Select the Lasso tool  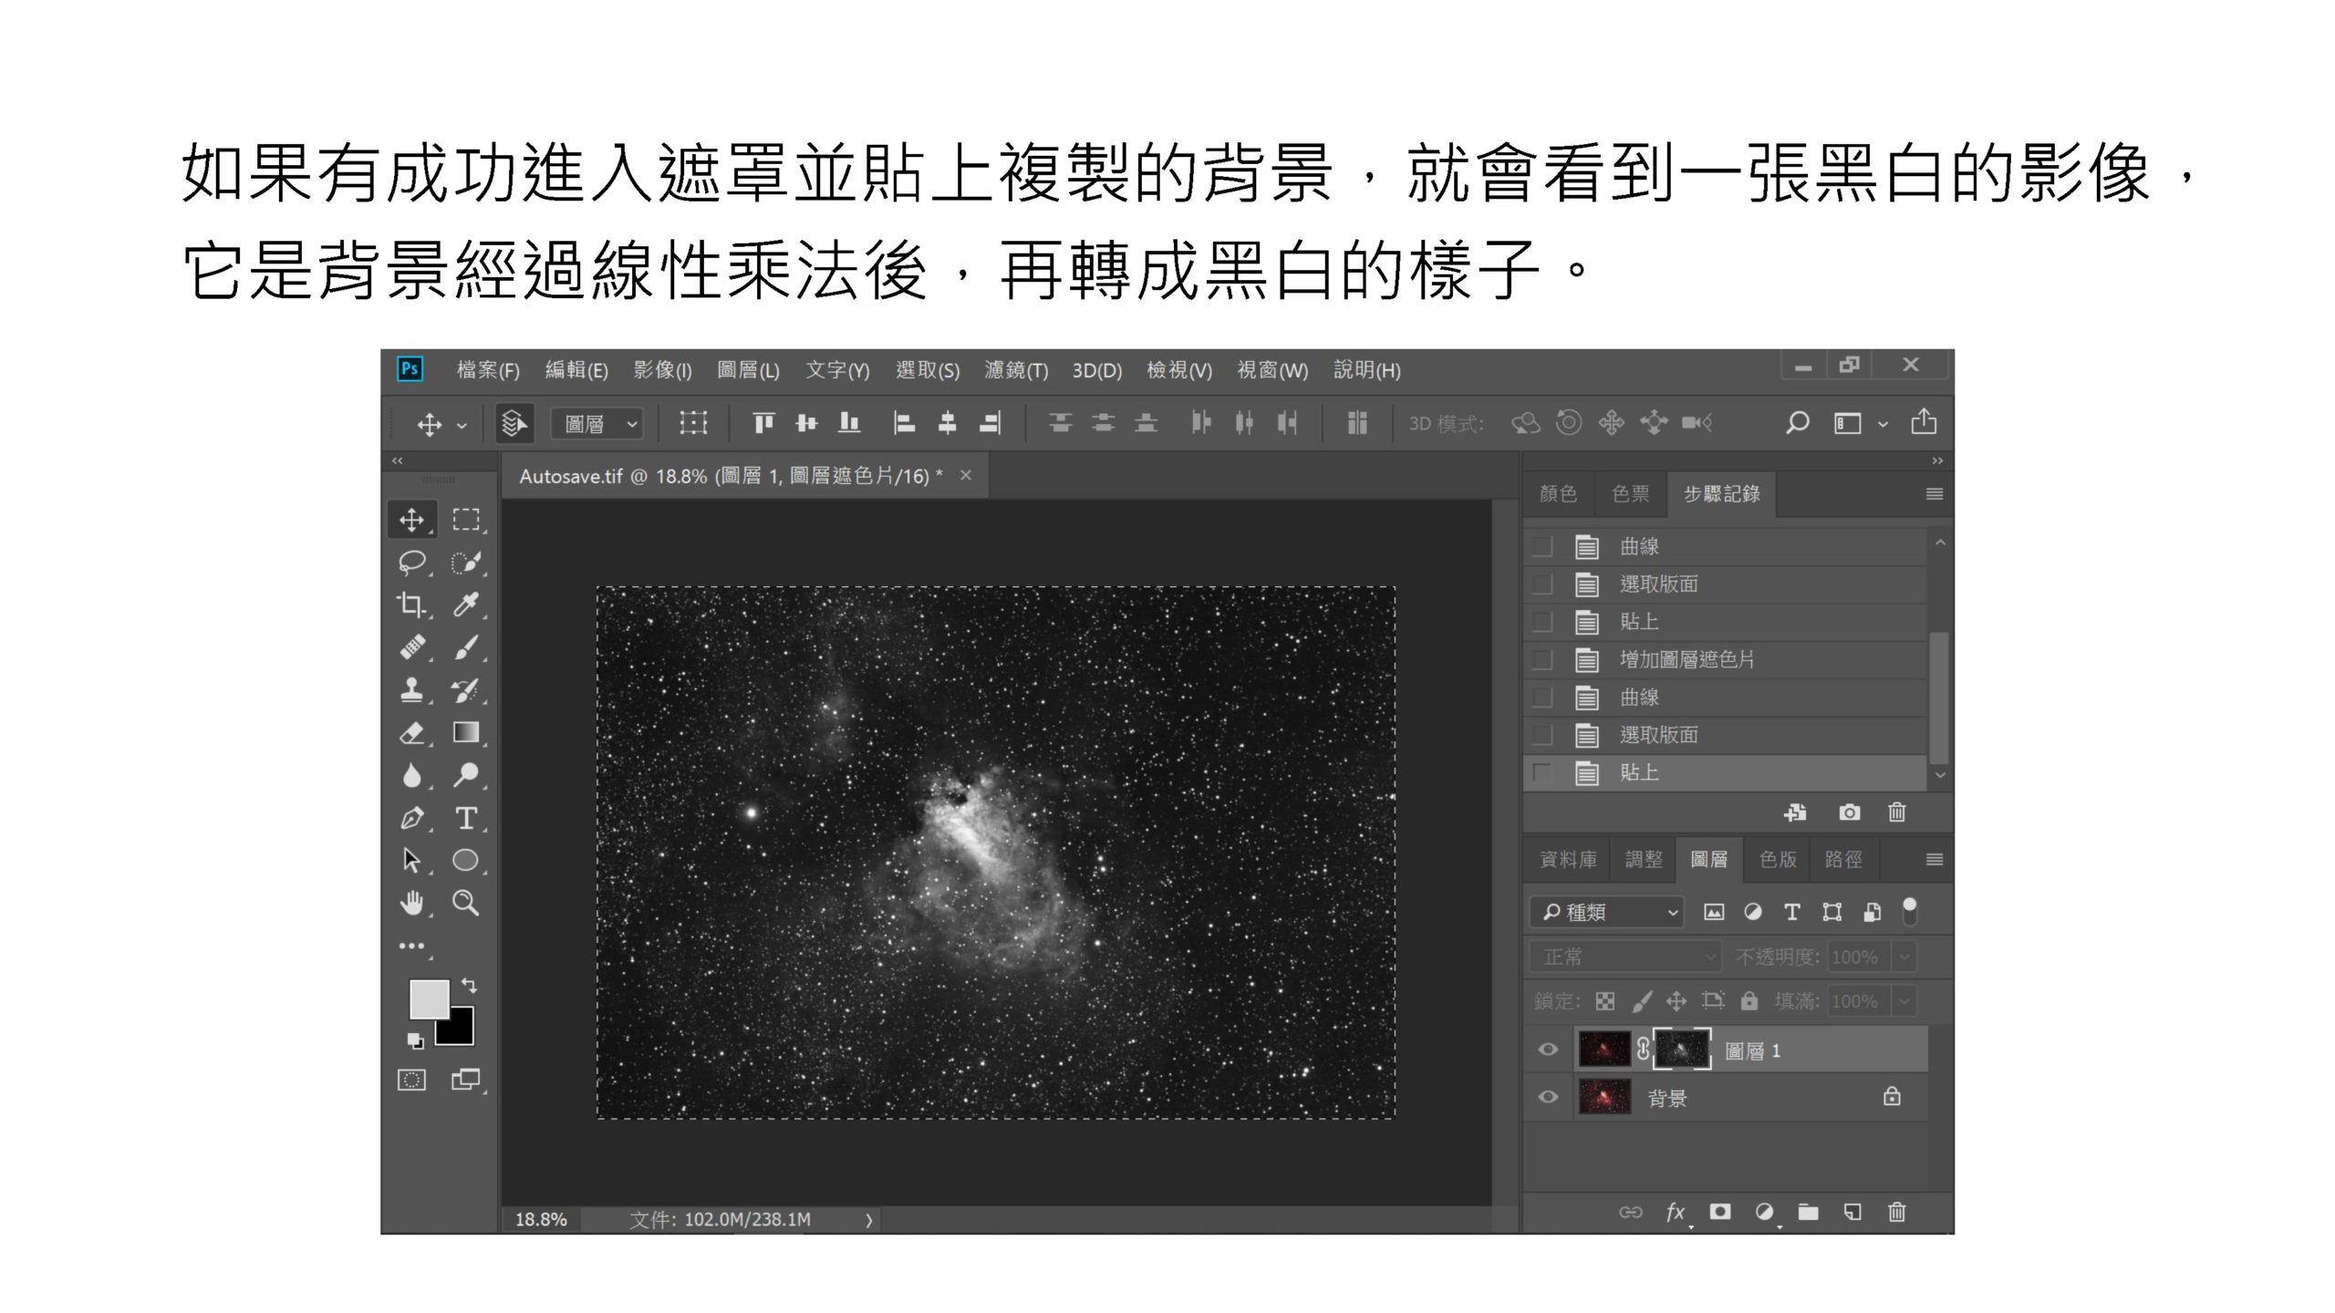(x=412, y=563)
